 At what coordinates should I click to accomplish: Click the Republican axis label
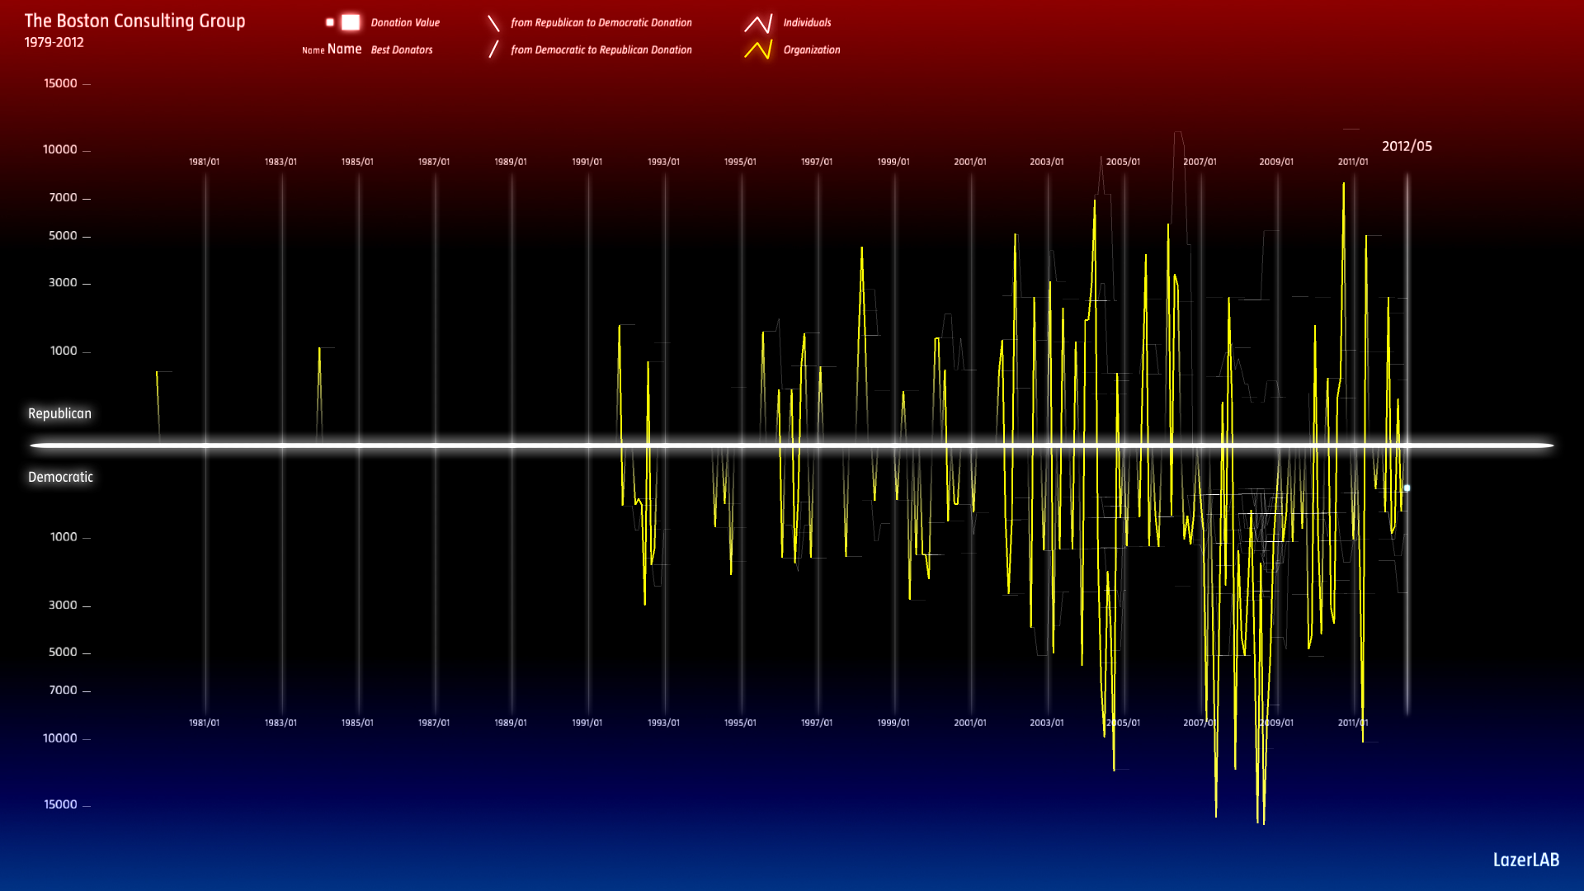59,413
